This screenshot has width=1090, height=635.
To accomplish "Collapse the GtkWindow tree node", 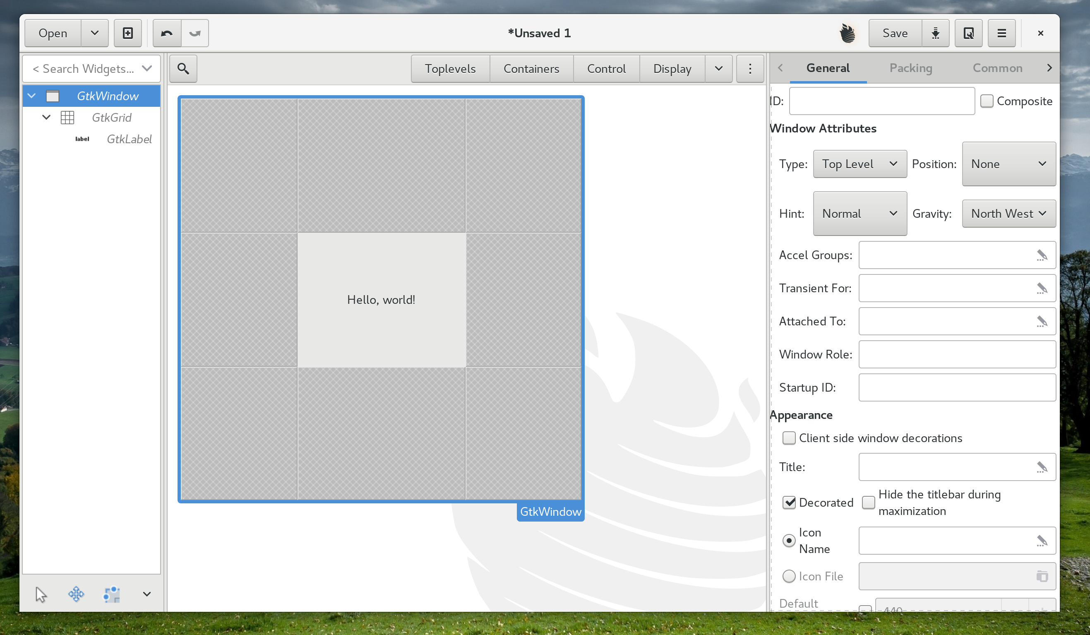I will (x=31, y=96).
